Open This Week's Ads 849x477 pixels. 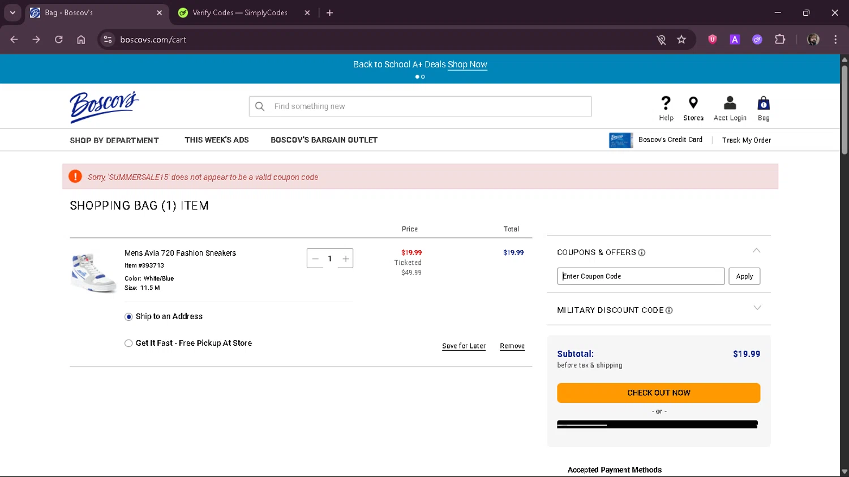tap(217, 140)
